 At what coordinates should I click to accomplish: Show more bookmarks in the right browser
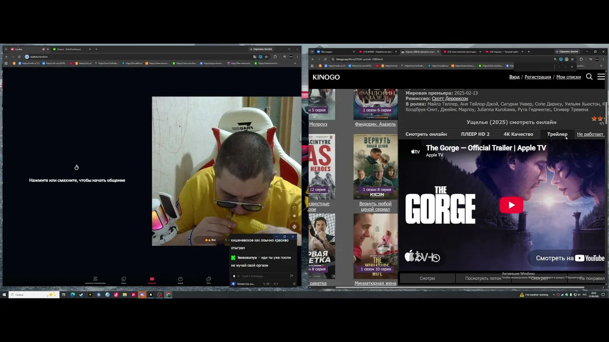pos(601,66)
